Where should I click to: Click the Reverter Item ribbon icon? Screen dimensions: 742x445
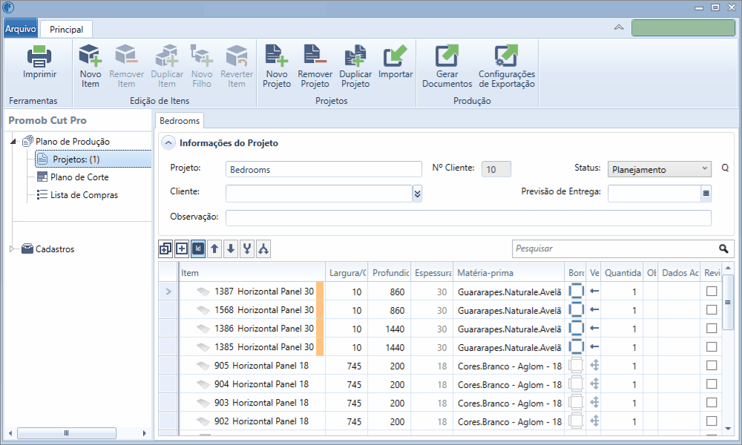pos(237,56)
